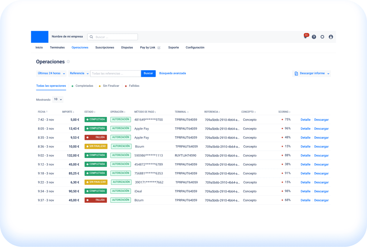Open the Configuración menu item

tap(195, 48)
